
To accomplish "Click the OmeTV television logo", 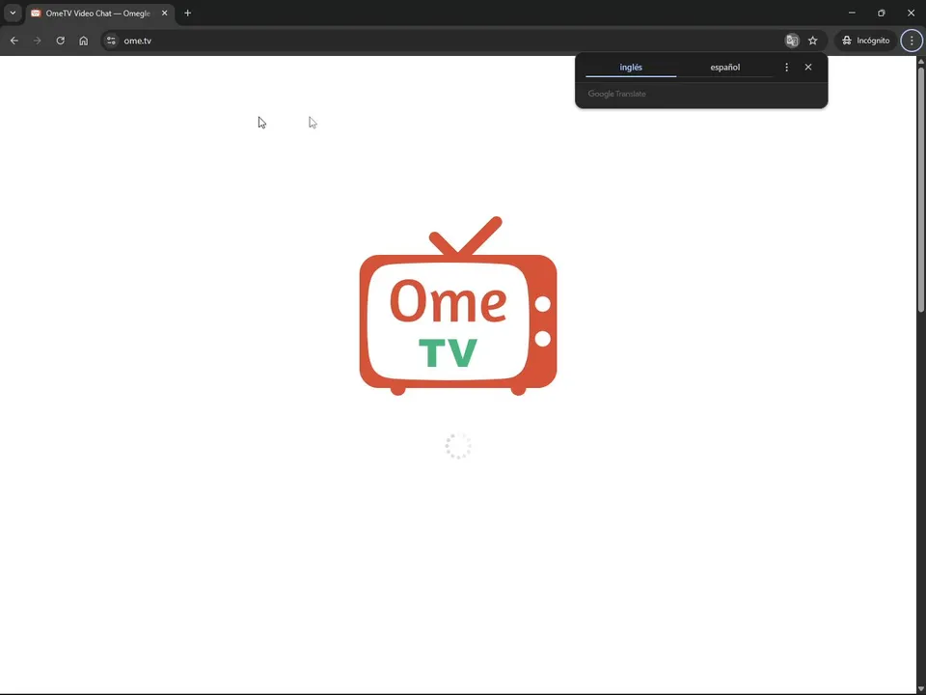I will pyautogui.click(x=458, y=306).
